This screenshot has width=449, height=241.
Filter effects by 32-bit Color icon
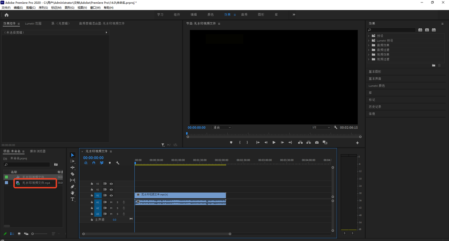(x=427, y=30)
